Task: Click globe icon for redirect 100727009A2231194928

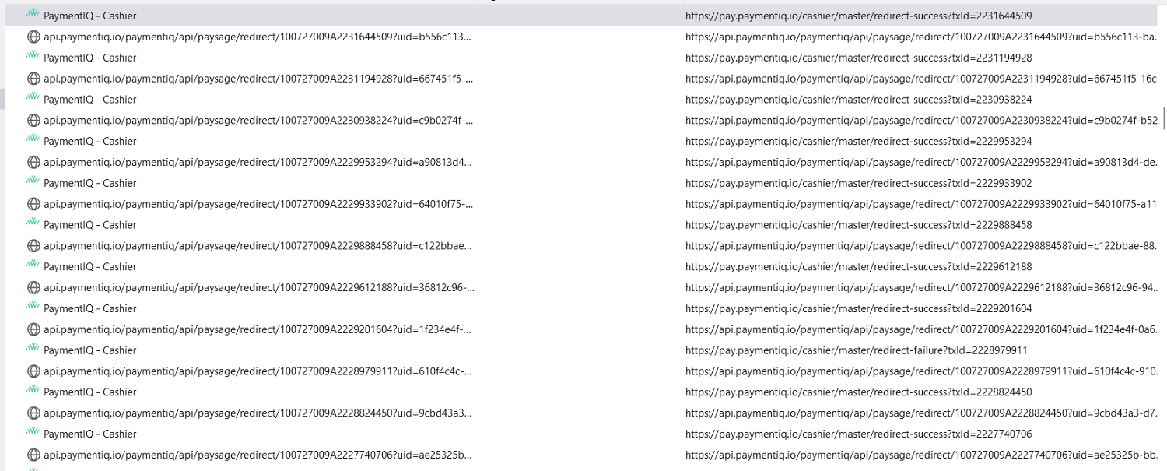Action: [x=33, y=79]
